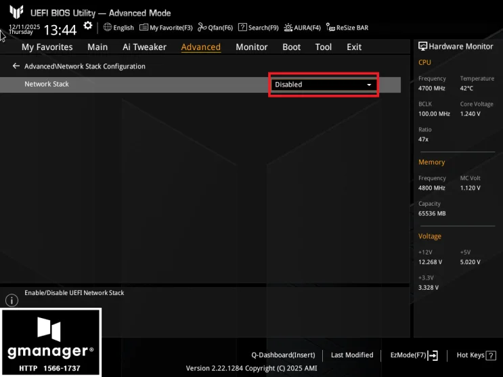Click Network Stack dropdown arrow
503x377 pixels.
369,85
